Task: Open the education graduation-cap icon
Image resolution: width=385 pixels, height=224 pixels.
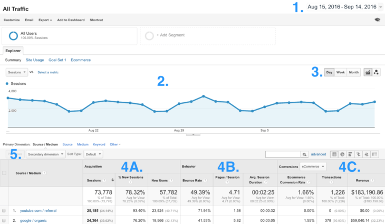Action: tap(377, 20)
